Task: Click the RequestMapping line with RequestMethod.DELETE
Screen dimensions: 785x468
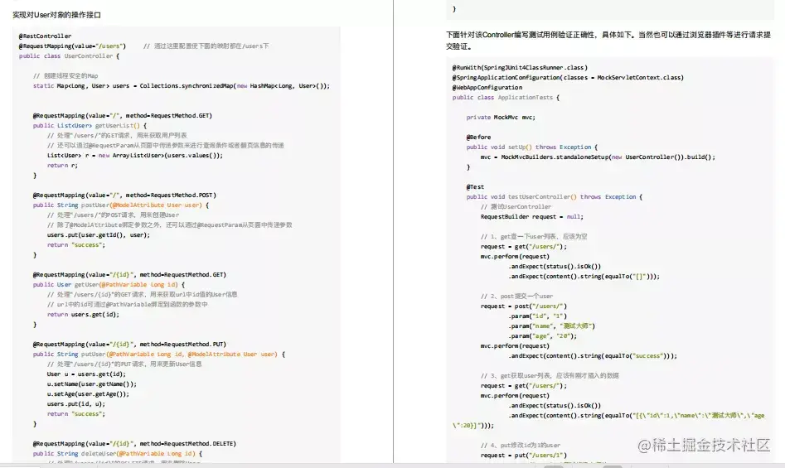Action: (x=134, y=443)
